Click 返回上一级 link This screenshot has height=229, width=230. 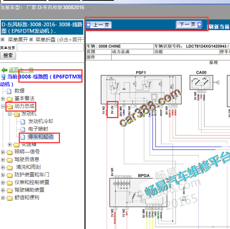21,70
